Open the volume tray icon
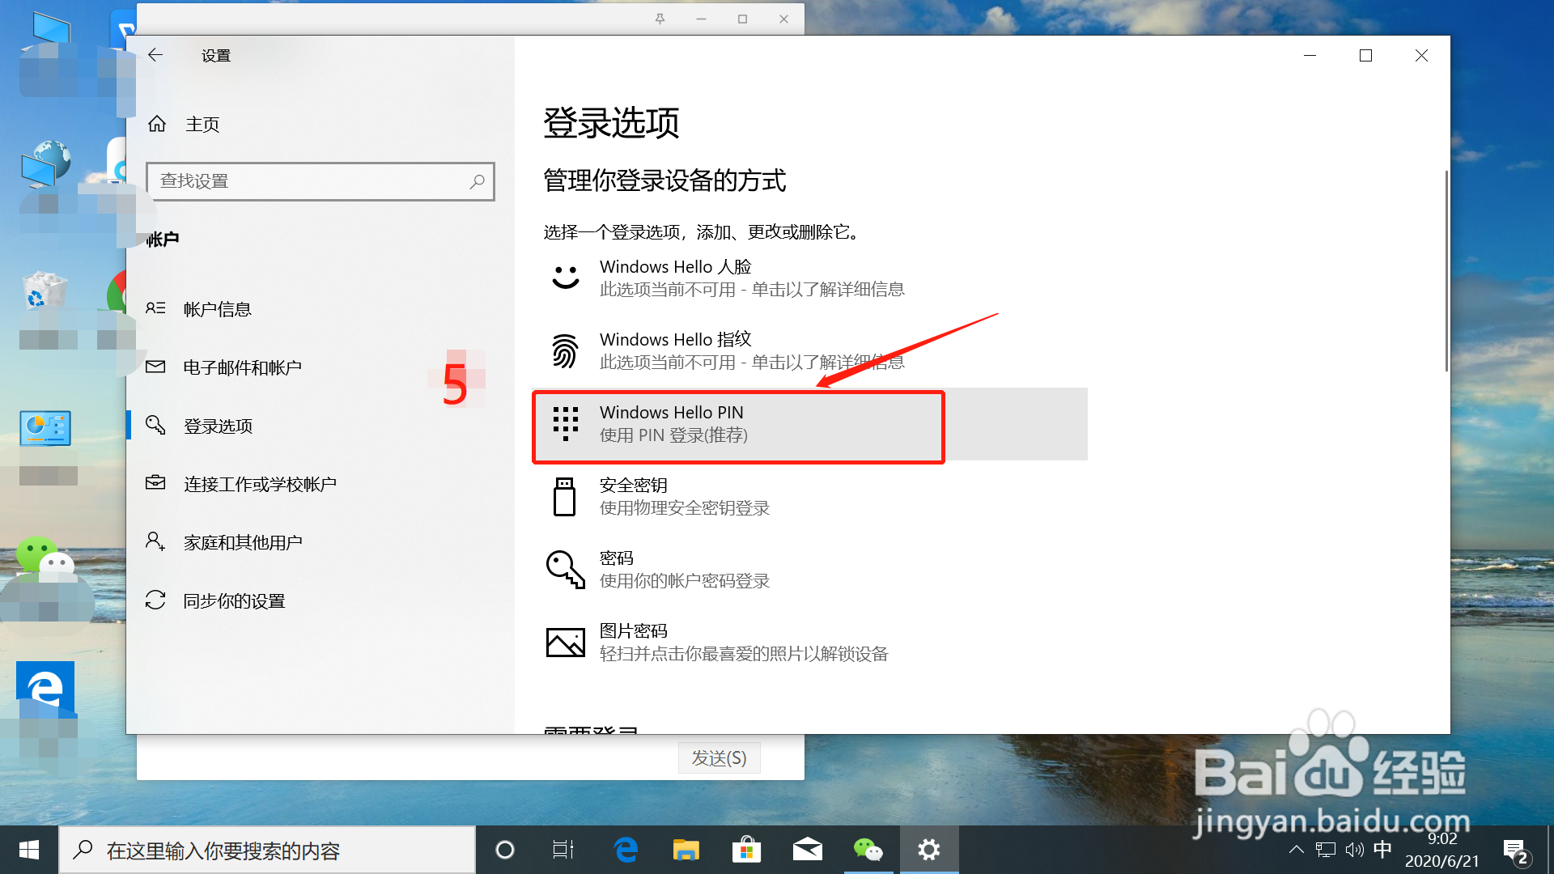 1354,850
